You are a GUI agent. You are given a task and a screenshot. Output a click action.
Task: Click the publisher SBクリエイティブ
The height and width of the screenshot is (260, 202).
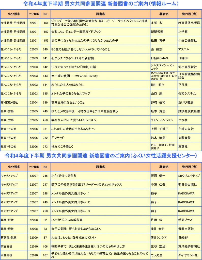[189, 176]
